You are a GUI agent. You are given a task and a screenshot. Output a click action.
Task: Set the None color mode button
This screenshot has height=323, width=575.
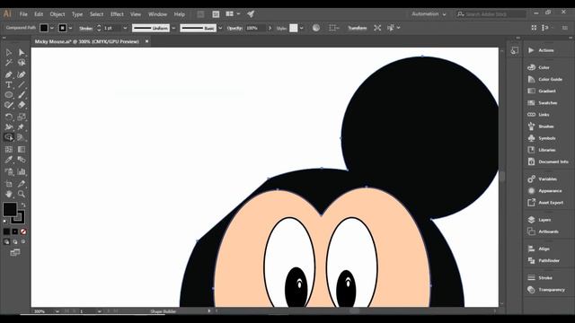pos(23,231)
